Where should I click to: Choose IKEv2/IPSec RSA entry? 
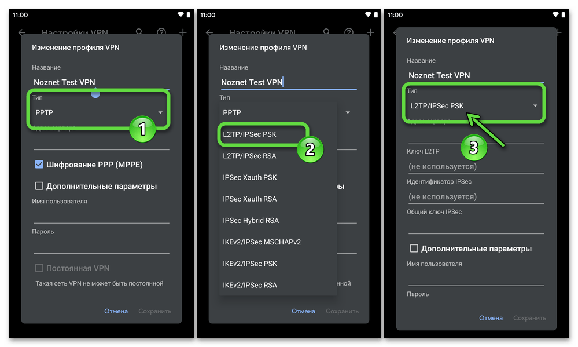click(x=250, y=285)
